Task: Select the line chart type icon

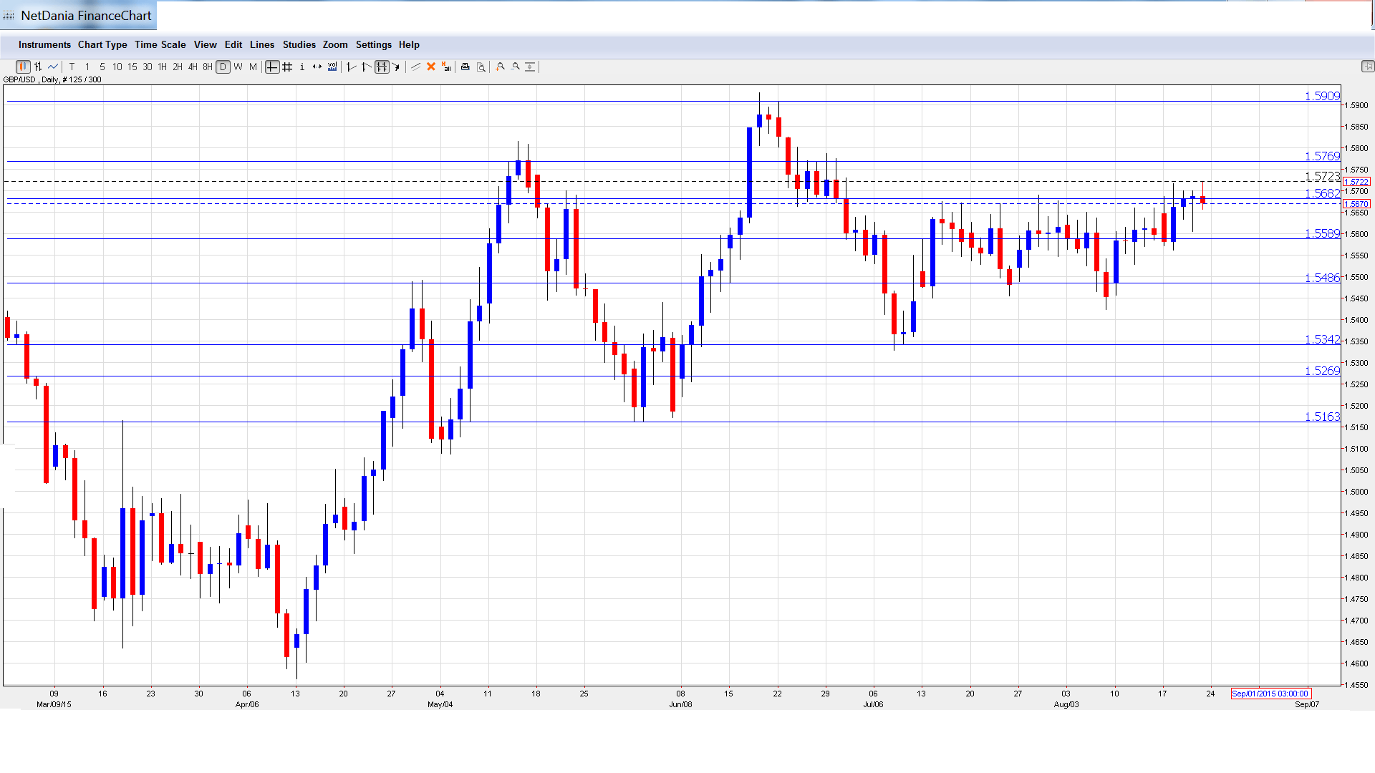Action: (x=53, y=67)
